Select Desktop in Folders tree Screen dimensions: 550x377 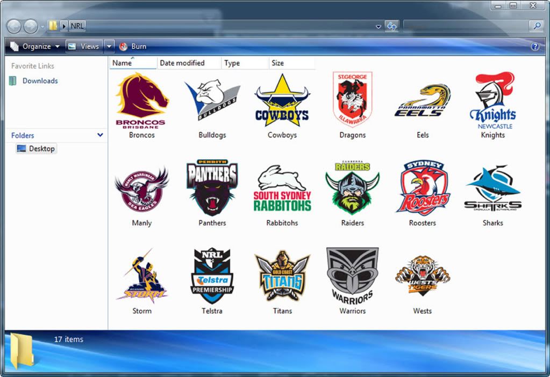[x=36, y=148]
